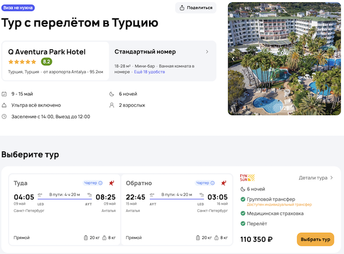Click the calendar icon beside 9 - 15 май

click(x=5, y=94)
